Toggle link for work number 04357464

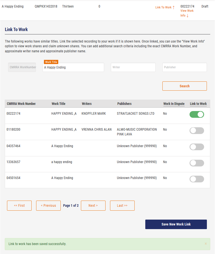coord(197,147)
